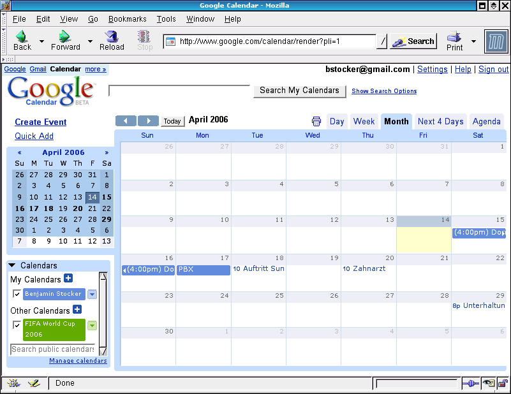
Task: Select April 20 in the mini calendar
Action: [x=78, y=208]
